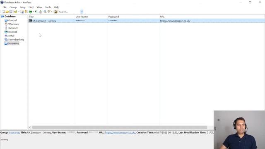Select the Internet group
This screenshot has height=149, width=265.
(12, 32)
